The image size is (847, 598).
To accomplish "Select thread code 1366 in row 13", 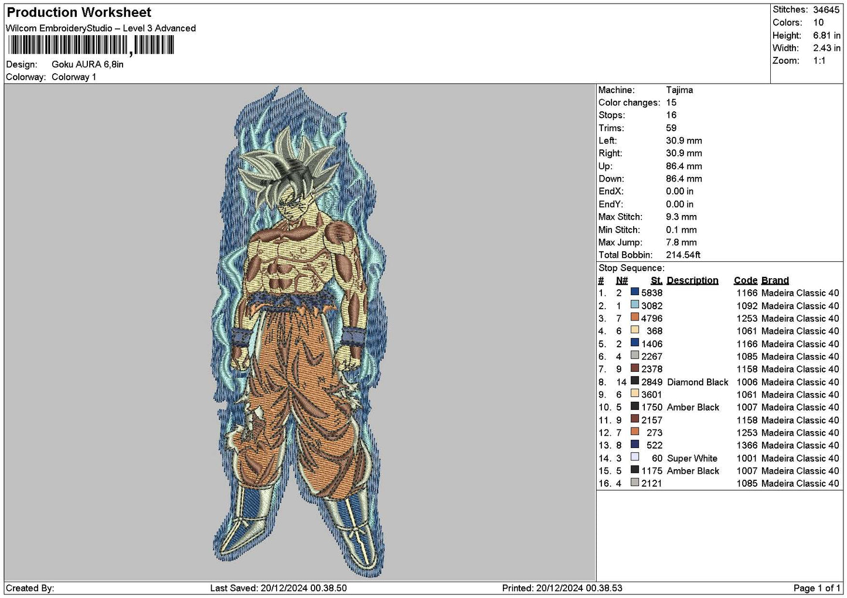I will coord(747,446).
